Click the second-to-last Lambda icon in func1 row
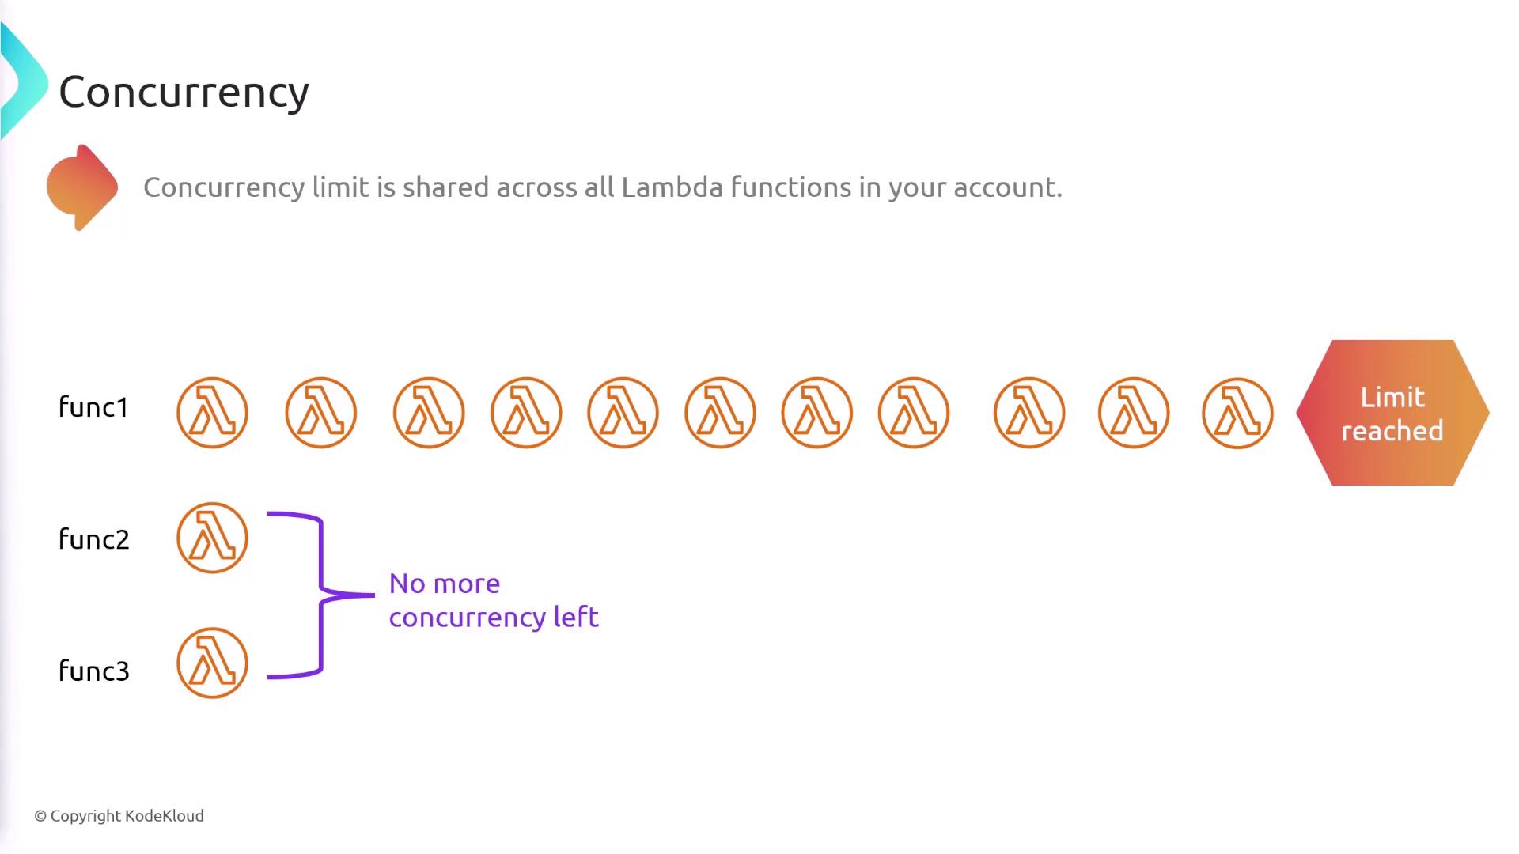 [1134, 413]
